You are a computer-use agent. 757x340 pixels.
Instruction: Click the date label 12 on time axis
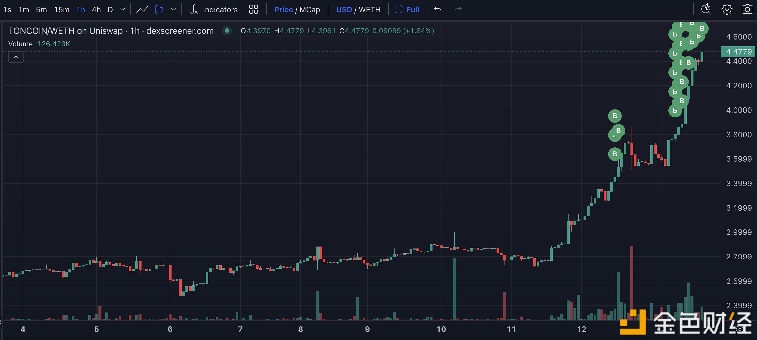(x=582, y=329)
